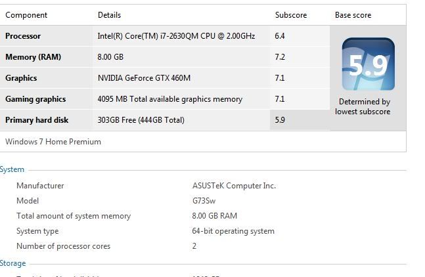Click the 5.9 base score badge icon

coord(368,64)
